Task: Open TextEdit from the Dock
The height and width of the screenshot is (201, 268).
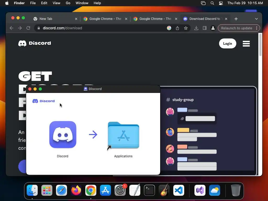Action: (x=135, y=190)
